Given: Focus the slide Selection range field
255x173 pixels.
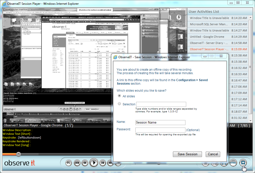Looking at the screenshot, I should (161, 104).
